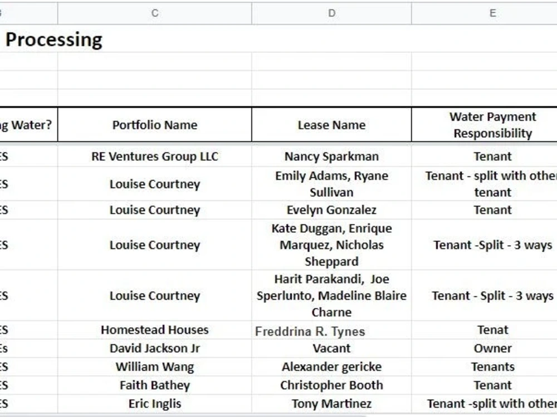557x417 pixels.
Task: Select the Owner responsibility cell
Action: click(x=484, y=348)
